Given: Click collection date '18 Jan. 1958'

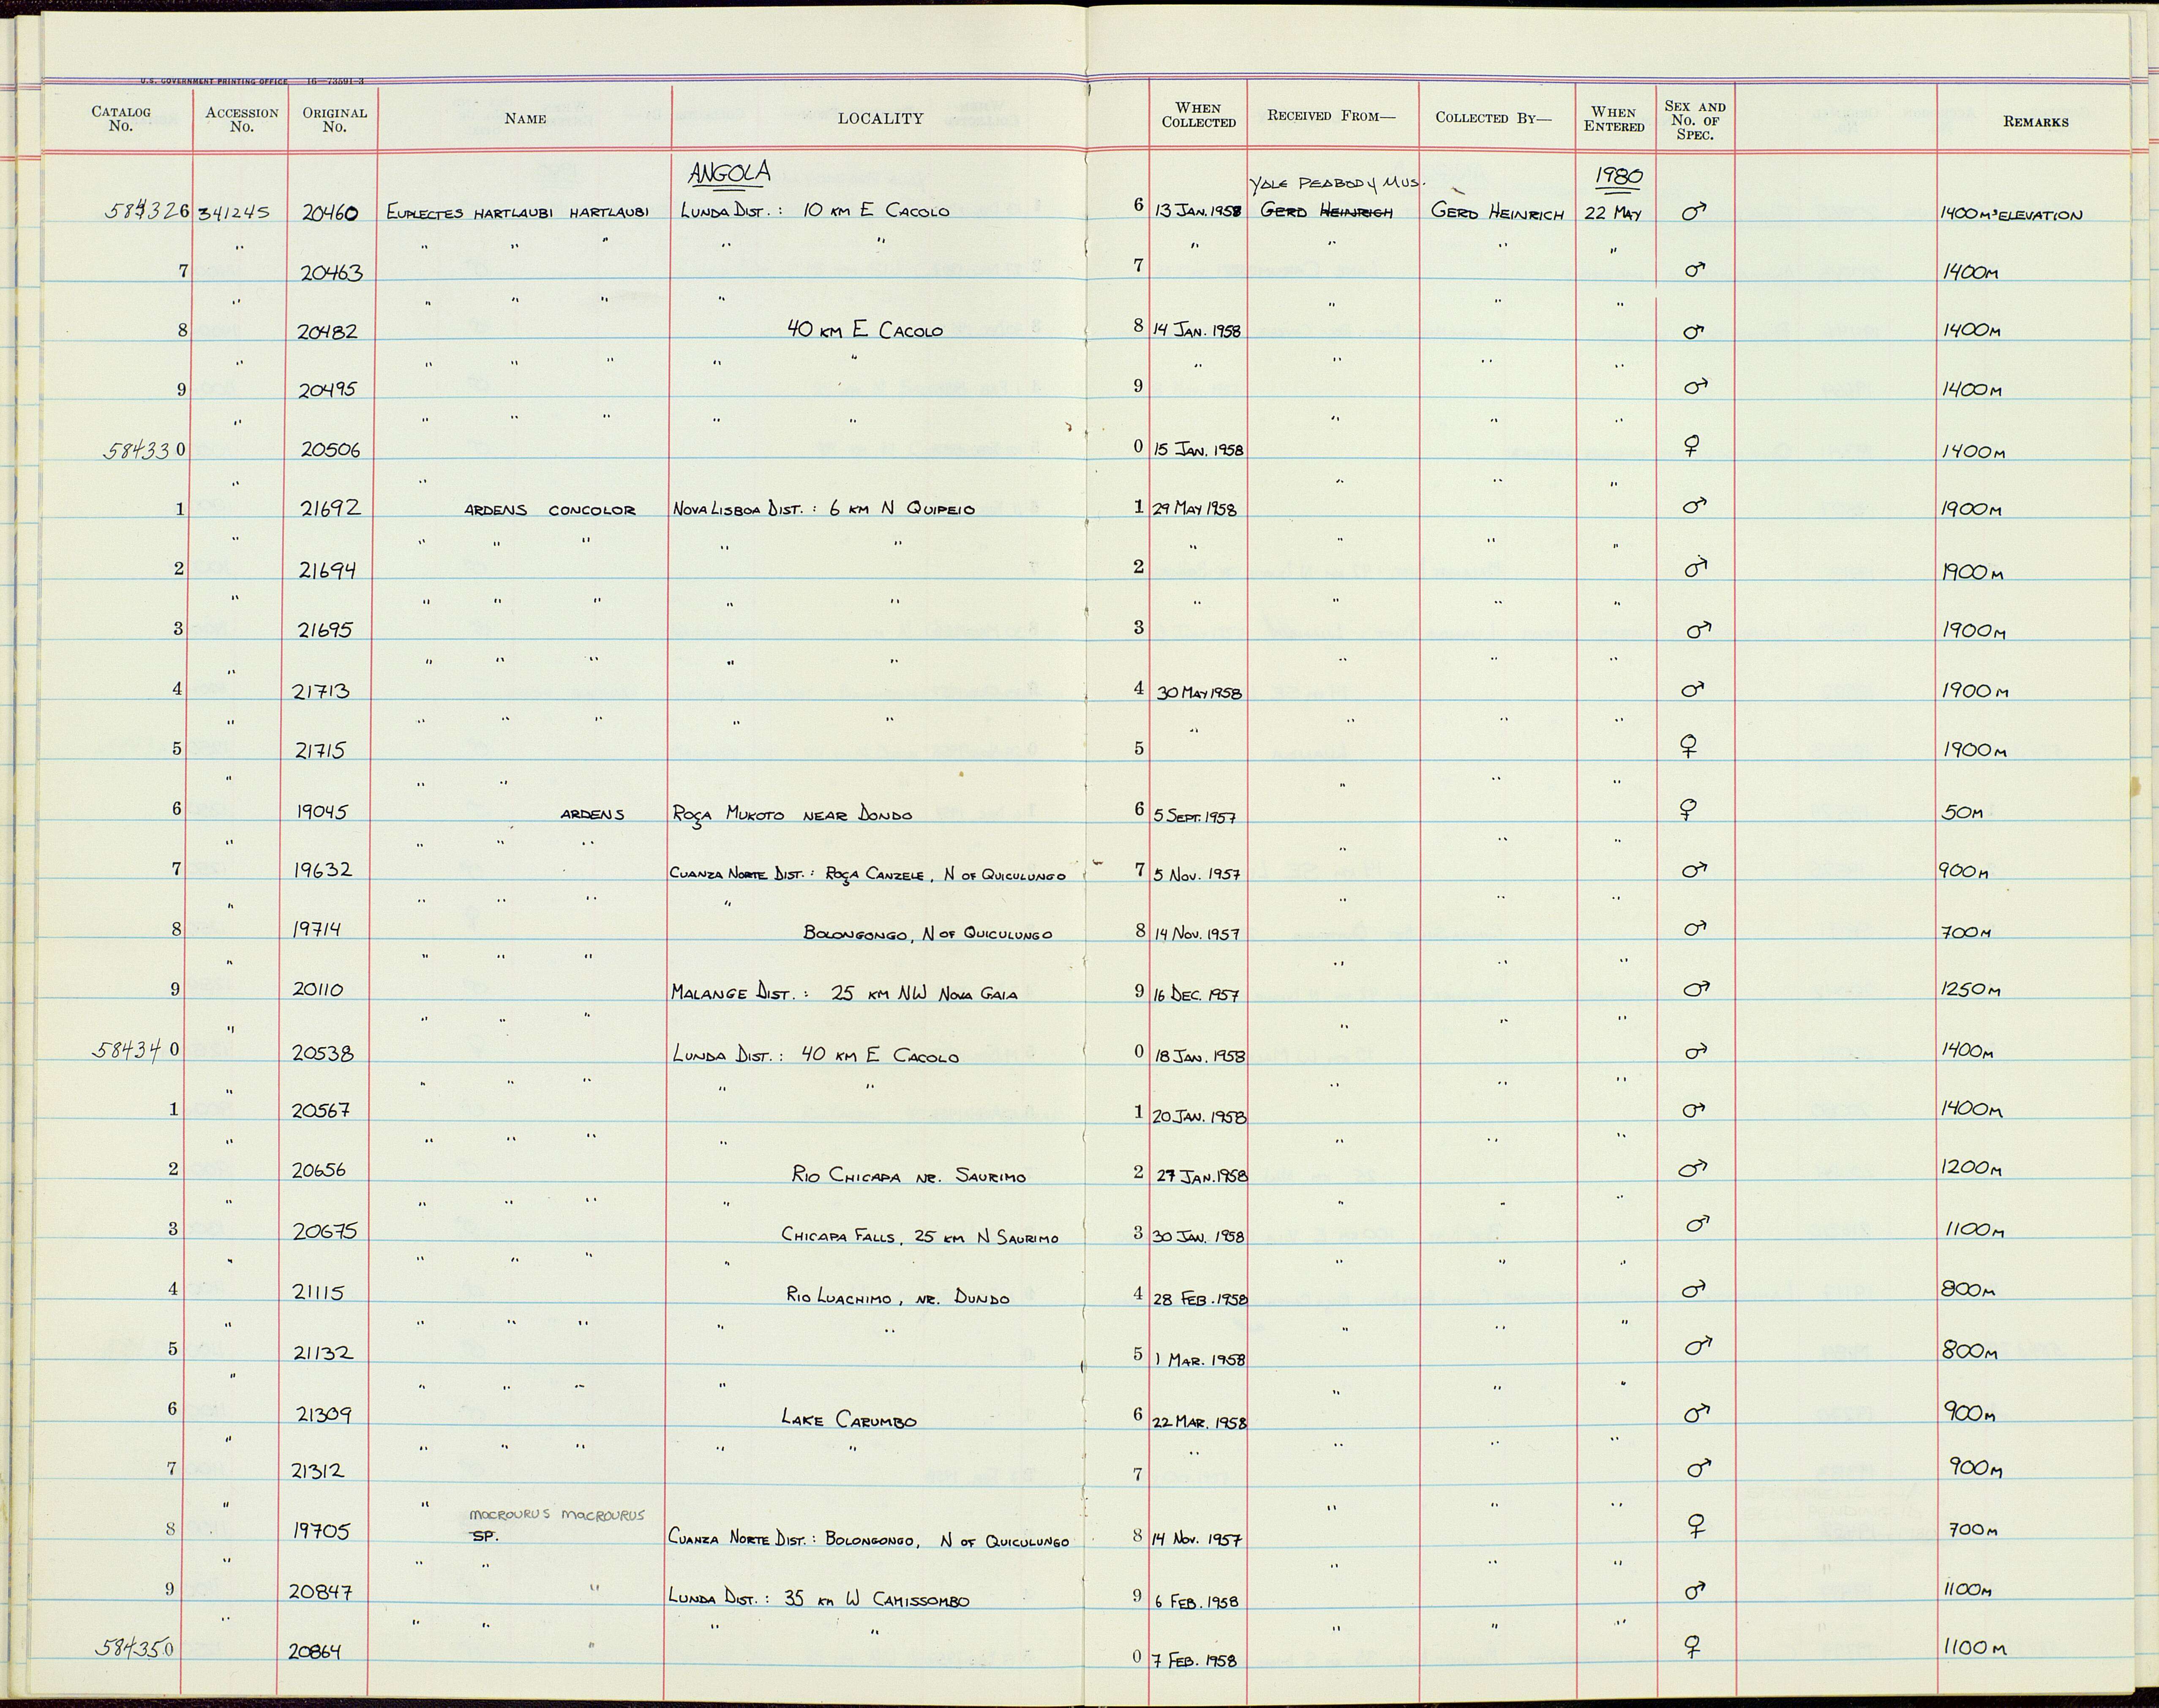Looking at the screenshot, I should [x=1199, y=1056].
